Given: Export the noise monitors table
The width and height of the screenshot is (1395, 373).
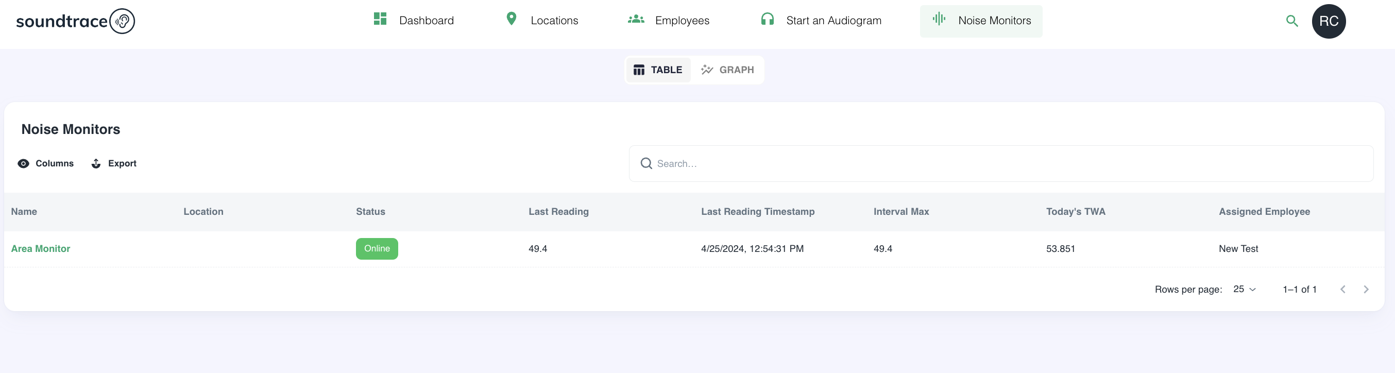Looking at the screenshot, I should [x=114, y=163].
